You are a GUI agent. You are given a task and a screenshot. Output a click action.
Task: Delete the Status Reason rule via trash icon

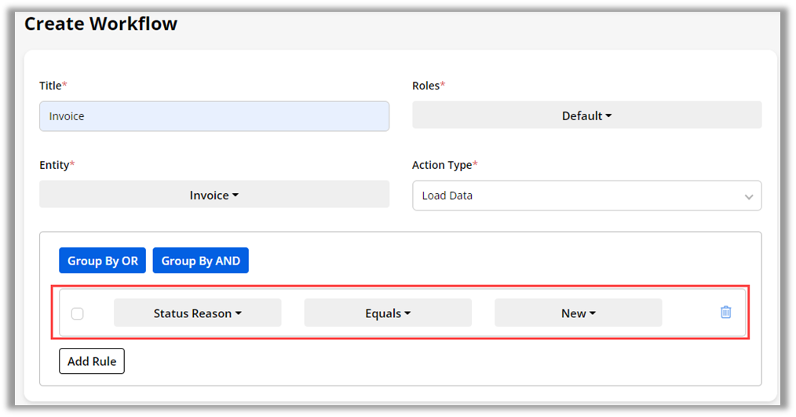click(726, 313)
